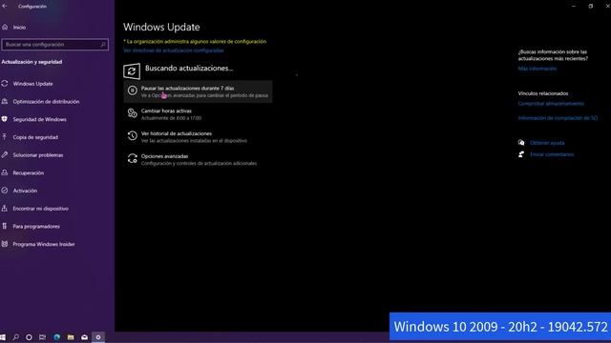611x343 pixels.
Task: Select Windows Update in the sidebar
Action: (x=32, y=84)
